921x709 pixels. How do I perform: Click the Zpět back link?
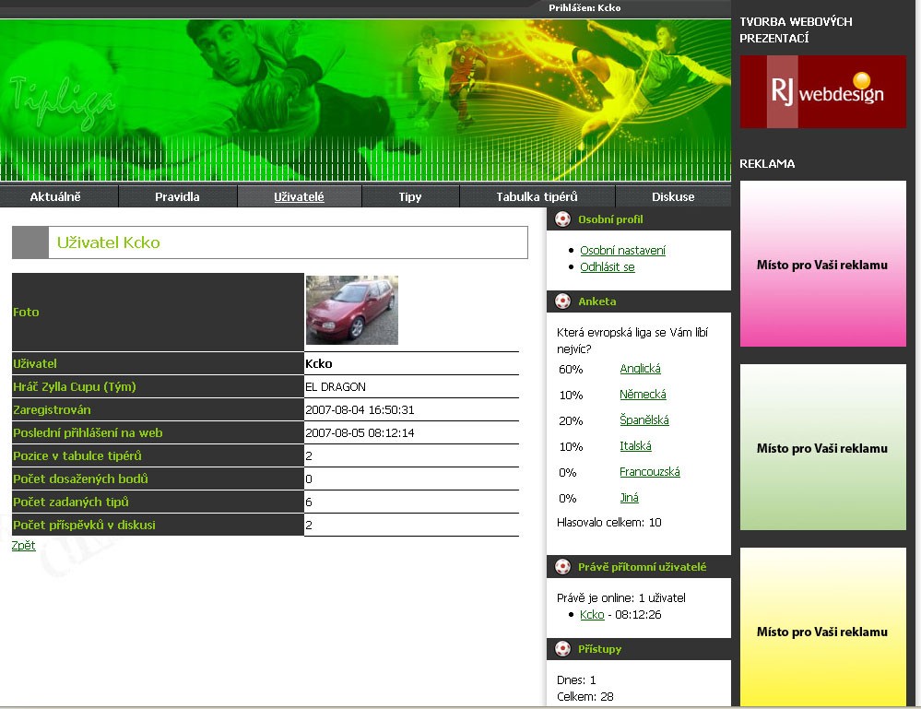coord(23,546)
